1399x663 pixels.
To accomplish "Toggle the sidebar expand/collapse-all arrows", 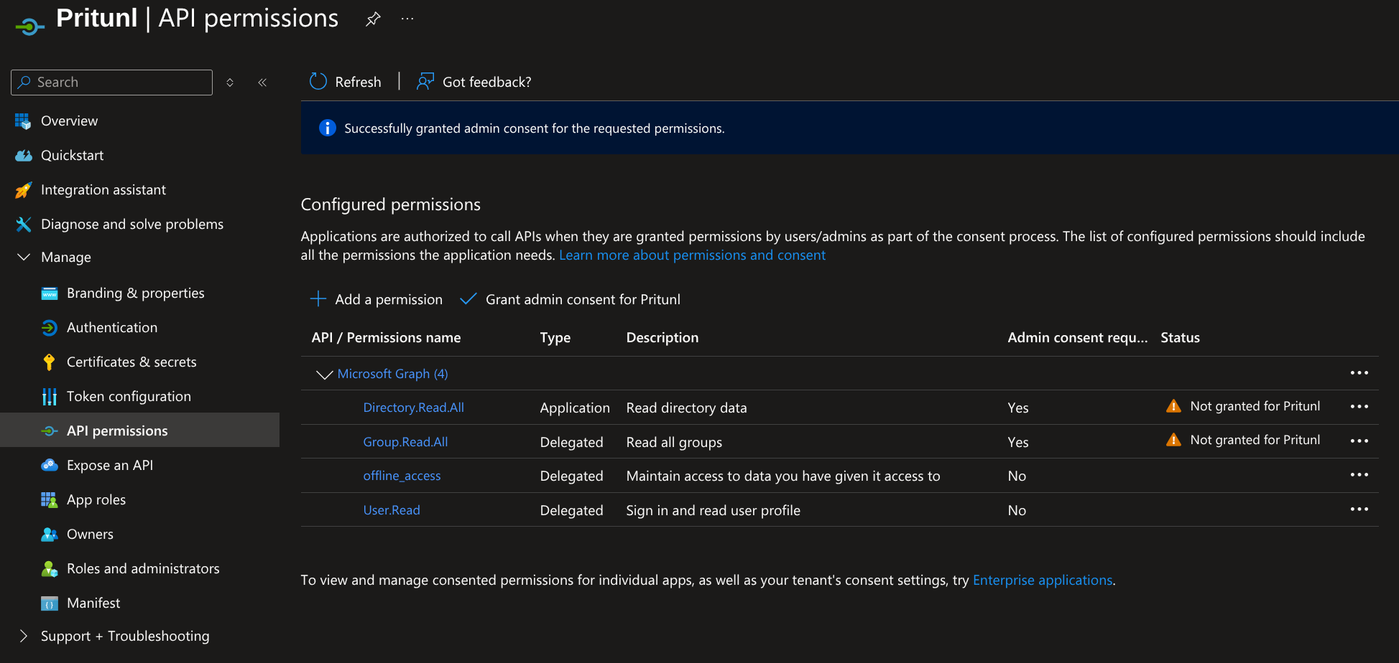I will point(230,83).
